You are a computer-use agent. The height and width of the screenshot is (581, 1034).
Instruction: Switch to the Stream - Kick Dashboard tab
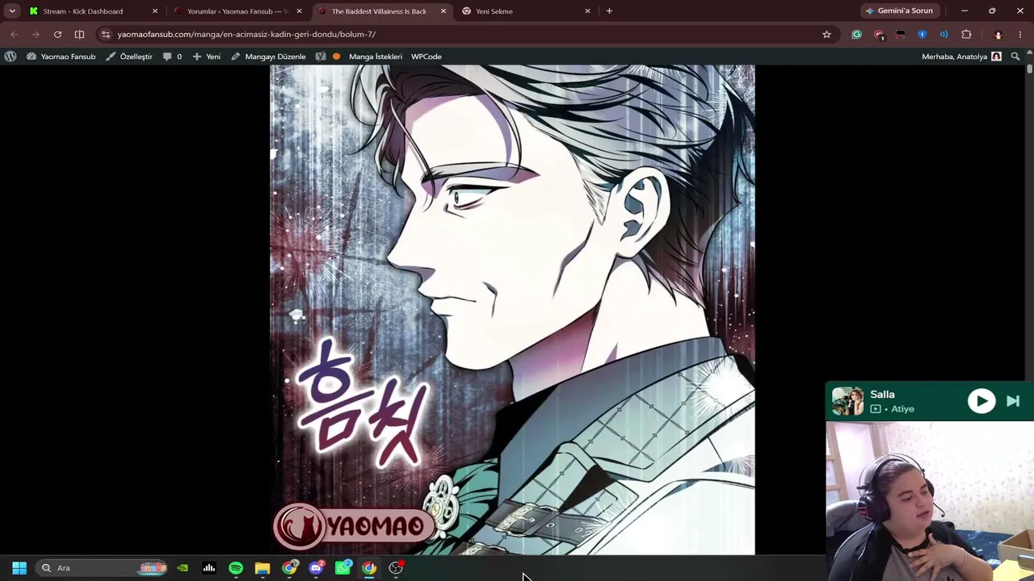92,11
